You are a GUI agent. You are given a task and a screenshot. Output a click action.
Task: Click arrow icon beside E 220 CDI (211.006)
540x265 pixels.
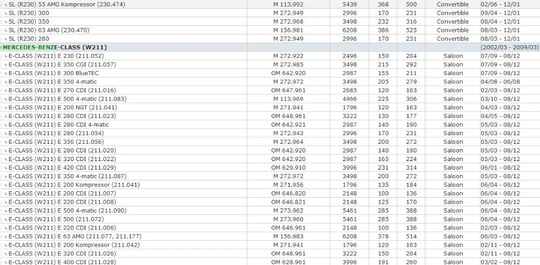(x=6, y=228)
